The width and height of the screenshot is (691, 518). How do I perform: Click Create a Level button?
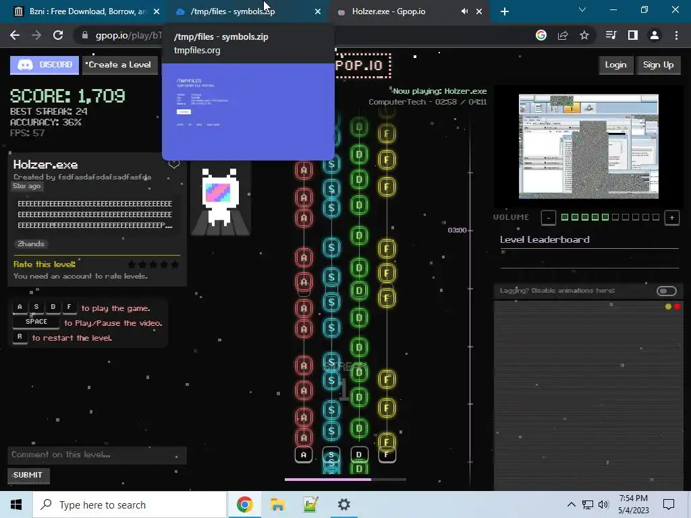click(119, 65)
